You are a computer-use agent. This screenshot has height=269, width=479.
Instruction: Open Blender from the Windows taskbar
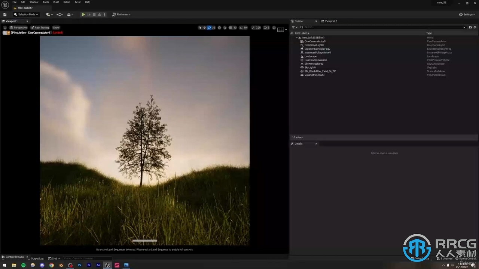click(x=61, y=265)
